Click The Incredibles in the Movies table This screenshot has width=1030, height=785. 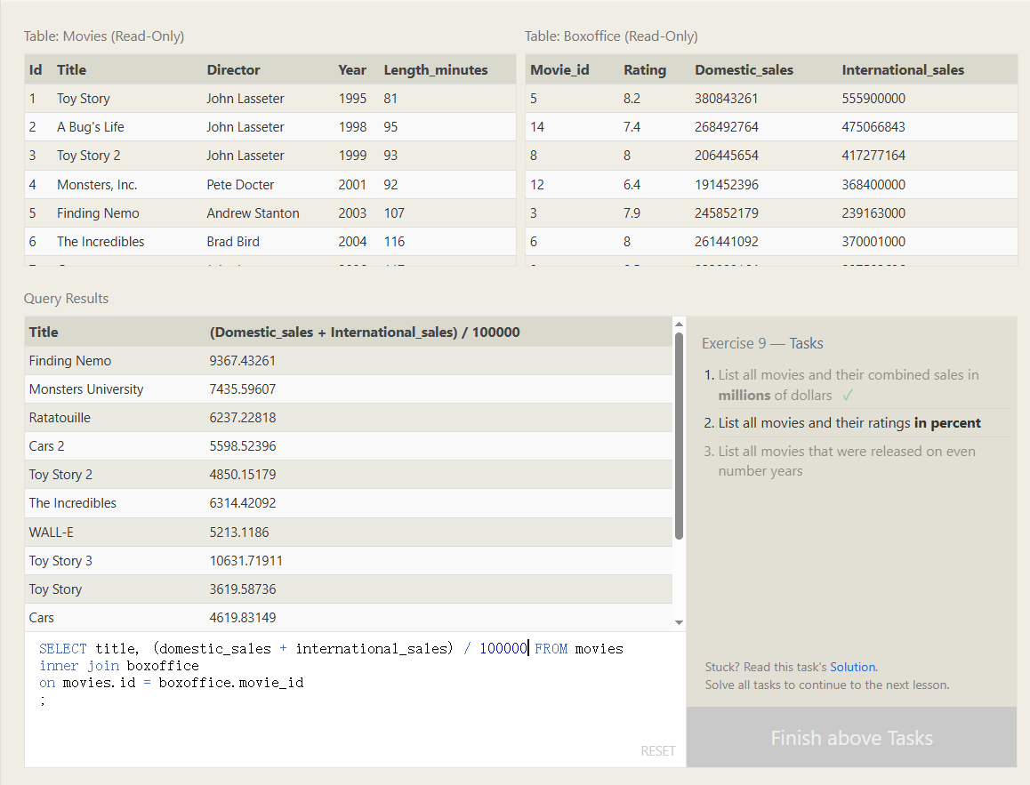101,242
